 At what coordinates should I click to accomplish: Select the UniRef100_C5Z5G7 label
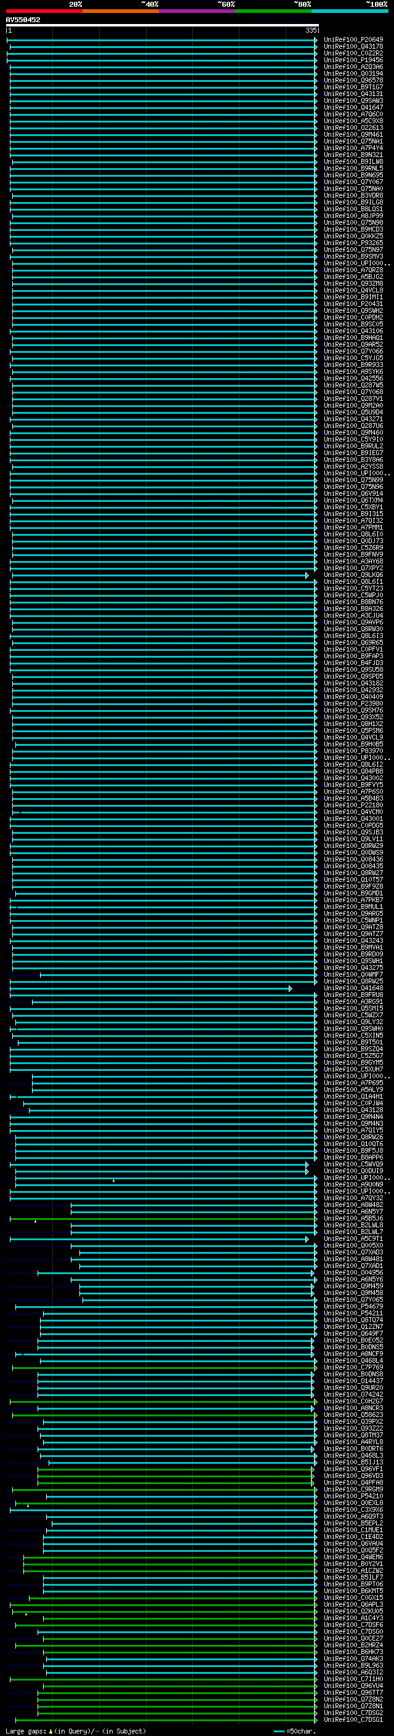353,1056
